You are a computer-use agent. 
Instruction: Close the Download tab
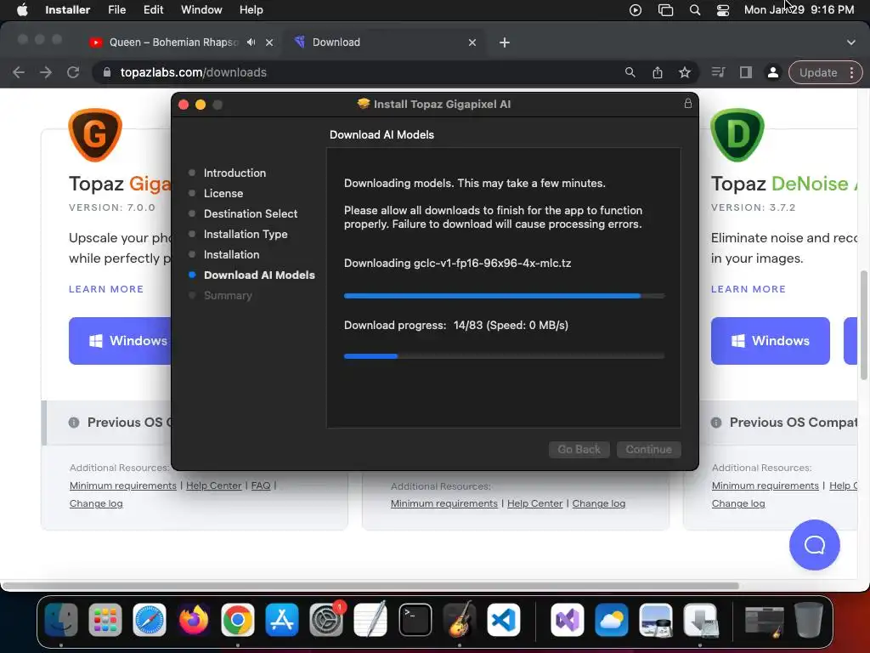[472, 43]
